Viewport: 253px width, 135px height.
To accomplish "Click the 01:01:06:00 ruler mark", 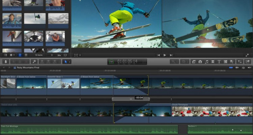I will (x=165, y=71).
